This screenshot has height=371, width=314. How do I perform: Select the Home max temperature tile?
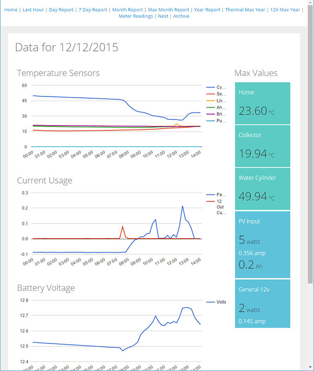coord(262,103)
